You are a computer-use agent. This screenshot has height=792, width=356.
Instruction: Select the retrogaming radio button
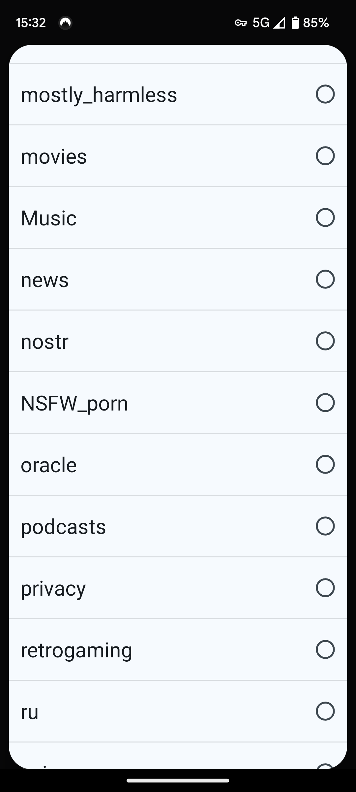coord(325,649)
